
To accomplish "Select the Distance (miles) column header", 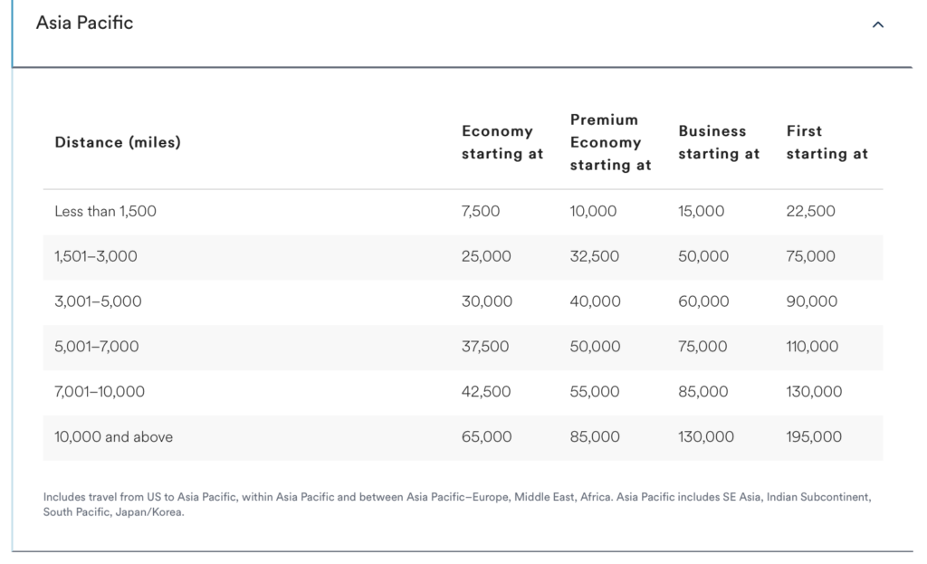I will click(118, 142).
